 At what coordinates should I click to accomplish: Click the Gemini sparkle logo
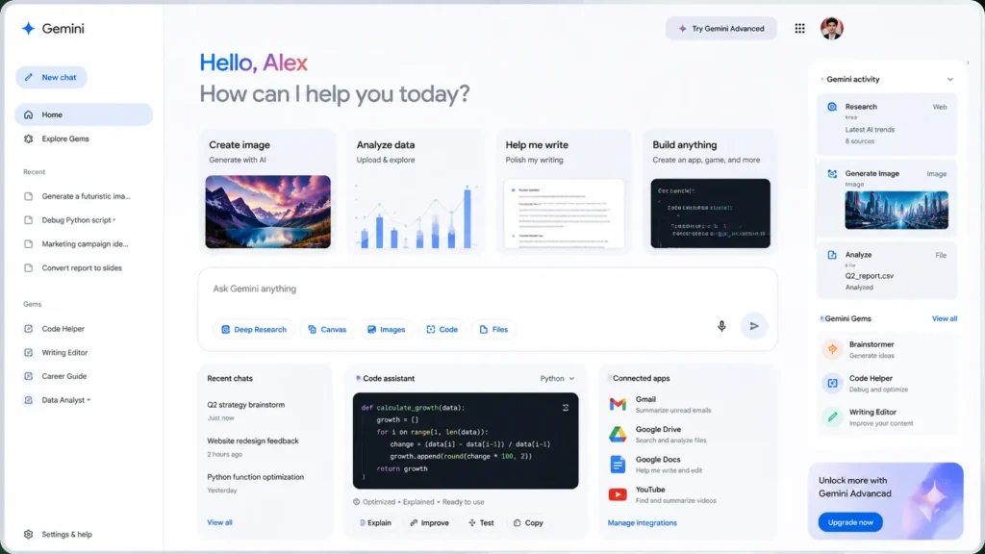coord(28,28)
